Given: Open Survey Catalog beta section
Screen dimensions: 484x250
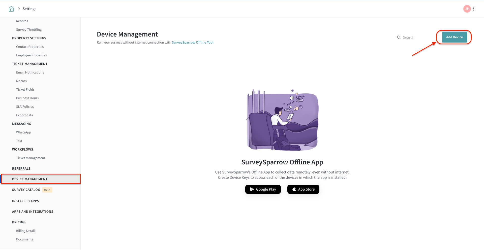Looking at the screenshot, I should pyautogui.click(x=26, y=190).
